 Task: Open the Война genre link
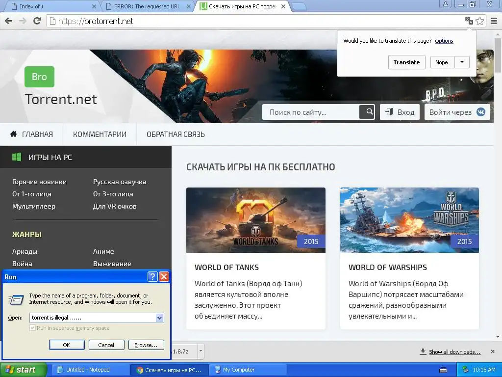click(x=22, y=264)
